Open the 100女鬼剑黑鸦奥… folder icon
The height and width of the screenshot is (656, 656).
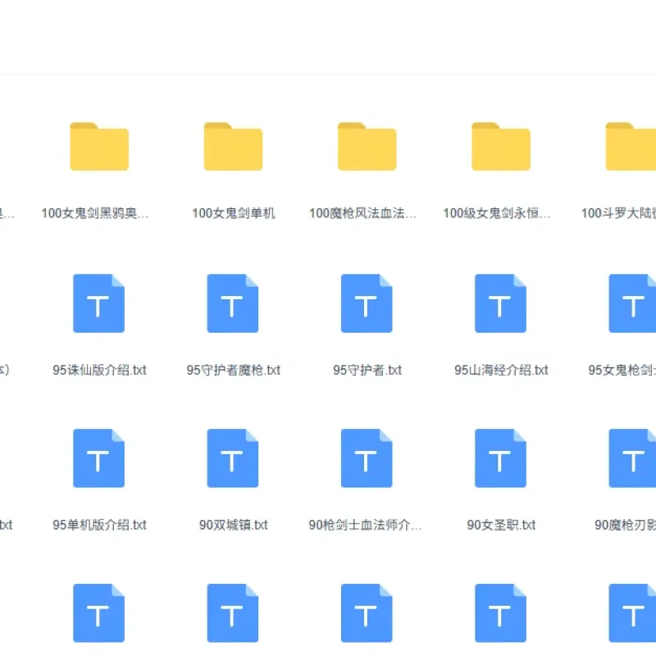coord(99,147)
